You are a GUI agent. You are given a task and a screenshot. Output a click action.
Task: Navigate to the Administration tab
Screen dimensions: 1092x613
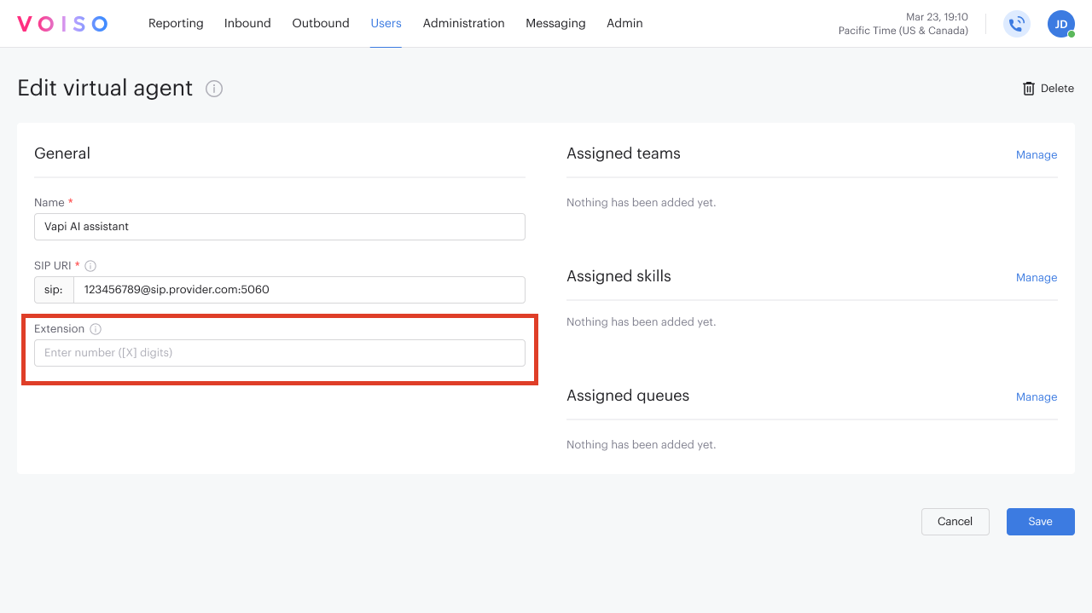(x=463, y=23)
